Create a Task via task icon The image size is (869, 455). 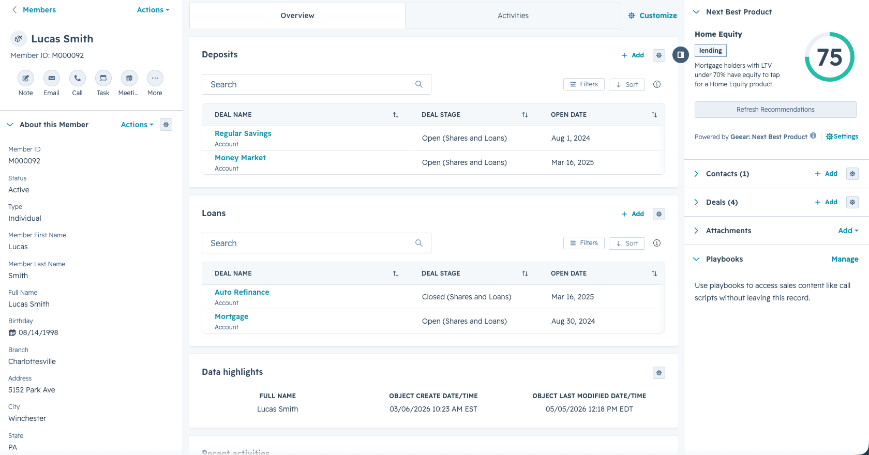point(103,78)
